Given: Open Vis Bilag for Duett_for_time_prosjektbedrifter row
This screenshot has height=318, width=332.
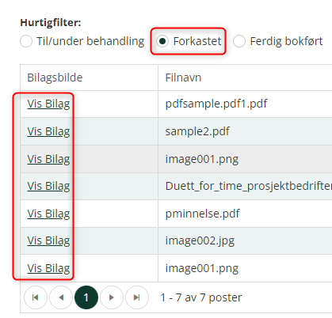Looking at the screenshot, I should [48, 186].
